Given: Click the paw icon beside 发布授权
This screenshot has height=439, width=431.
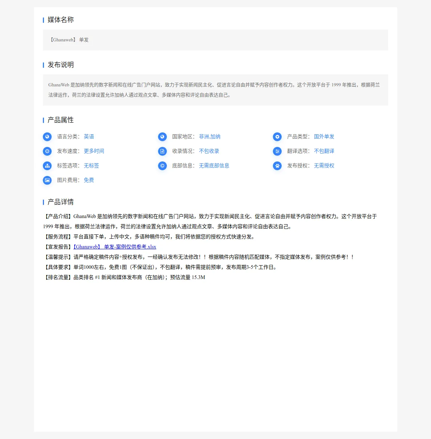Looking at the screenshot, I should 277,166.
